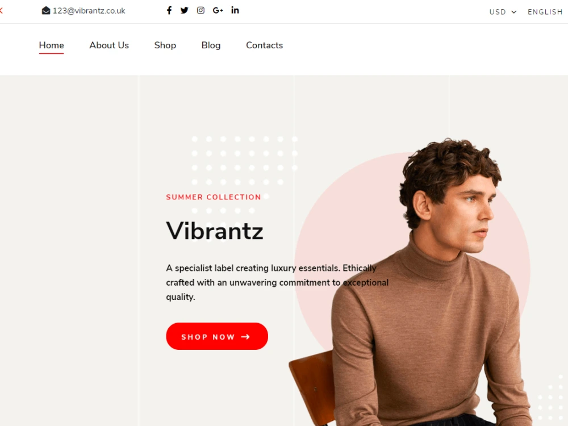This screenshot has height=426, width=568.
Task: Open the ENGLISH language selector
Action: [x=545, y=12]
